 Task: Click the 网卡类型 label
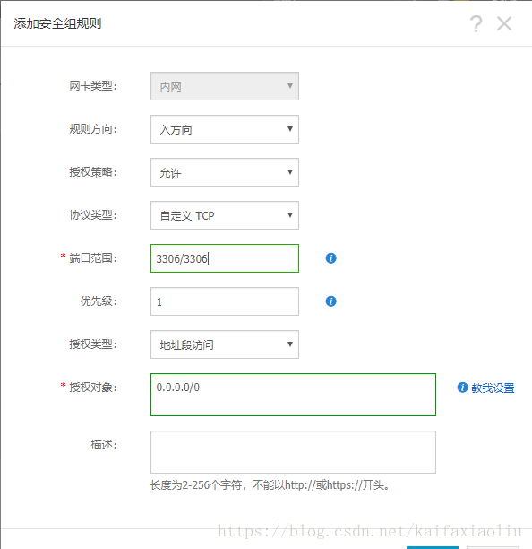point(92,86)
